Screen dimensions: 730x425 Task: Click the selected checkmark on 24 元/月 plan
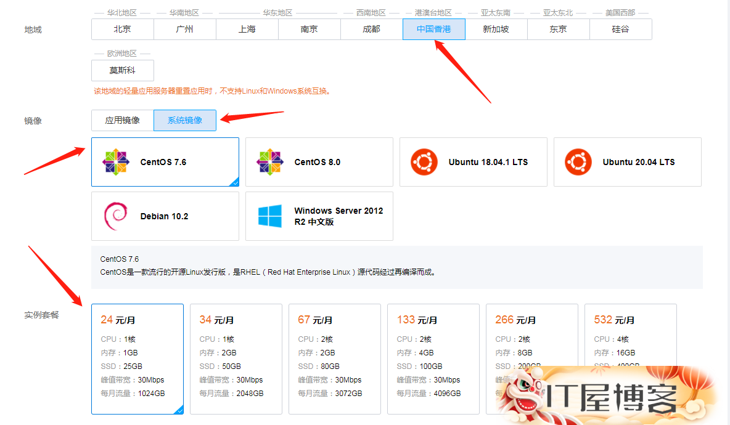coord(179,410)
